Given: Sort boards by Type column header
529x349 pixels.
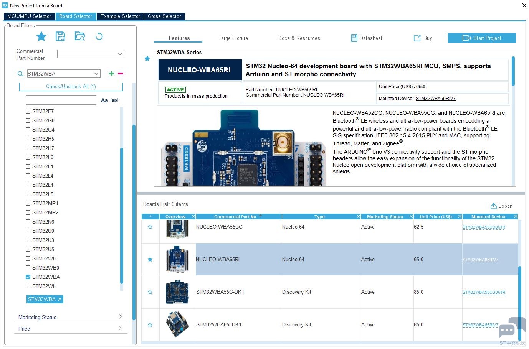Looking at the screenshot, I should tap(319, 217).
